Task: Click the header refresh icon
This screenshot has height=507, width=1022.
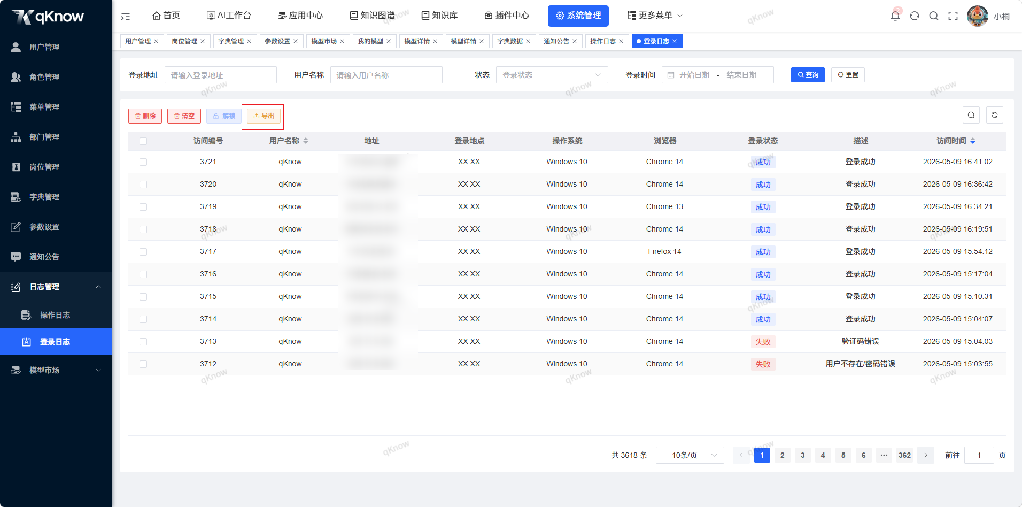Action: pyautogui.click(x=915, y=16)
